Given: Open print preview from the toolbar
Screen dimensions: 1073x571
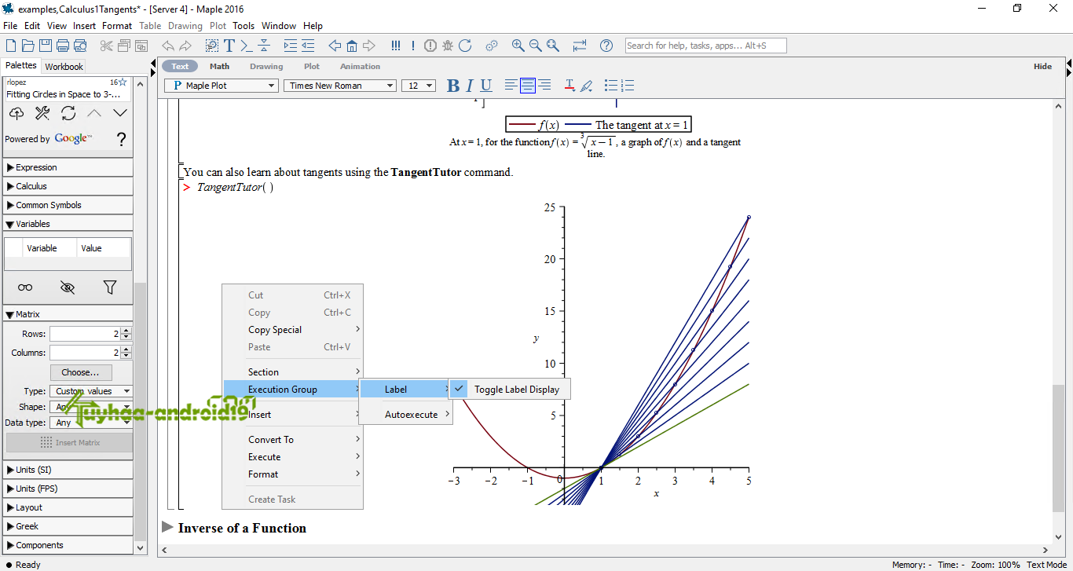Looking at the screenshot, I should point(80,46).
